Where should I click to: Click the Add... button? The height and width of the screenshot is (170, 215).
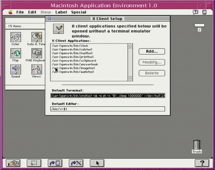click(x=152, y=51)
